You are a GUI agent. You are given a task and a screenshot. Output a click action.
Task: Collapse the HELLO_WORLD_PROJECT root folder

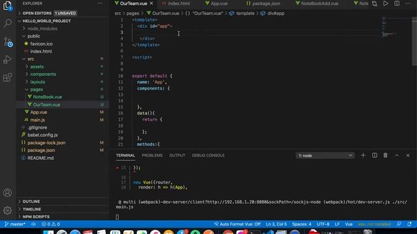pyautogui.click(x=63, y=21)
